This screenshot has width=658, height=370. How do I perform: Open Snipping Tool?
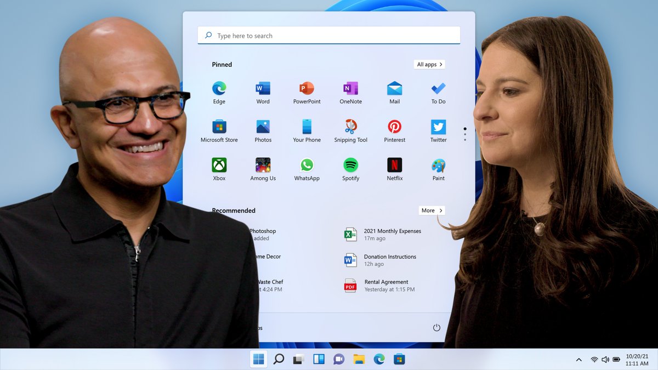(350, 130)
